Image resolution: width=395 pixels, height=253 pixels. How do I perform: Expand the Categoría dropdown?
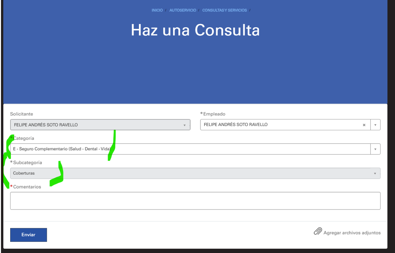(375, 149)
